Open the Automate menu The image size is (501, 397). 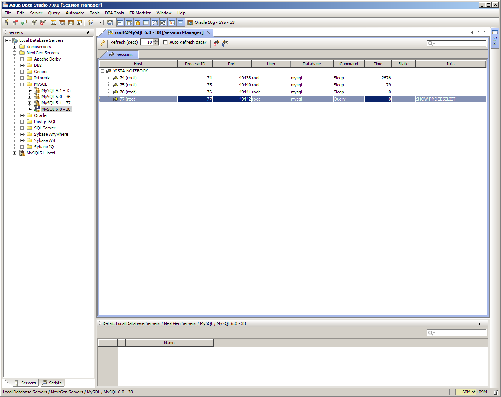point(75,13)
